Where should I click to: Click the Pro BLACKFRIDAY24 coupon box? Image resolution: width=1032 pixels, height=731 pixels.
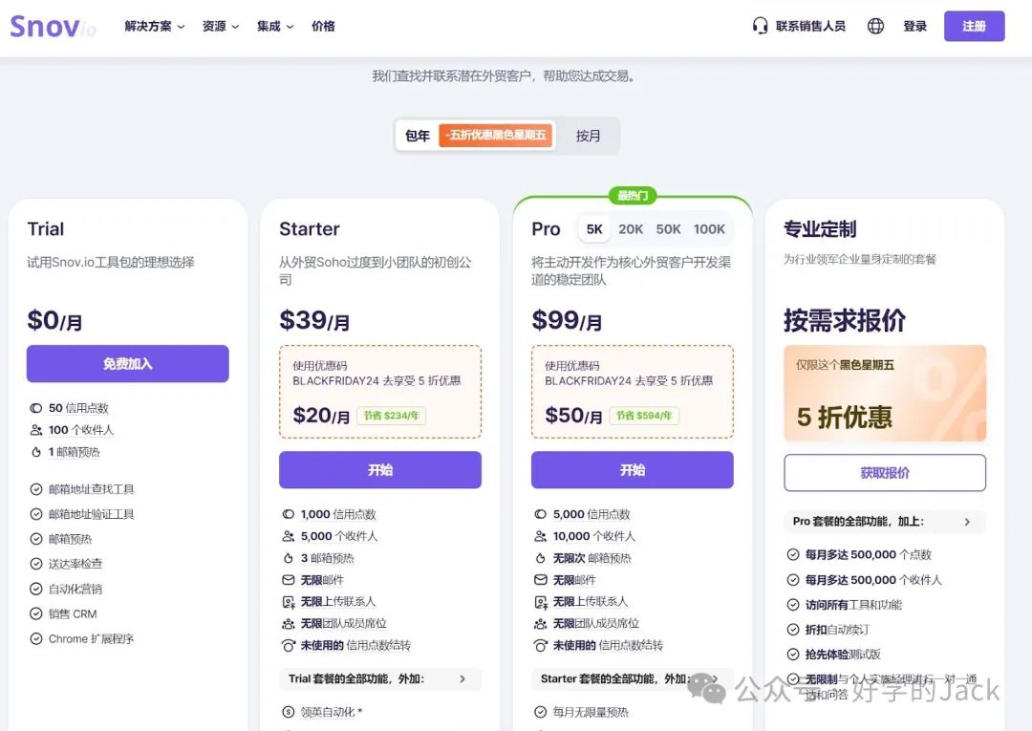(633, 392)
